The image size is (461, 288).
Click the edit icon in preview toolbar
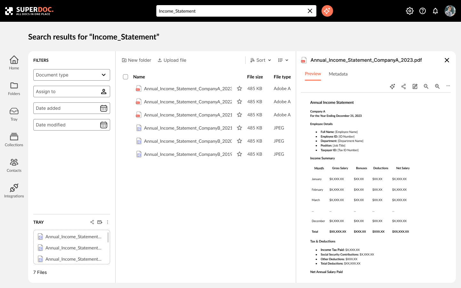tap(415, 86)
